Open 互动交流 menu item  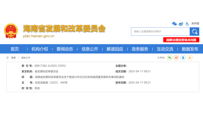[x=165, y=49]
